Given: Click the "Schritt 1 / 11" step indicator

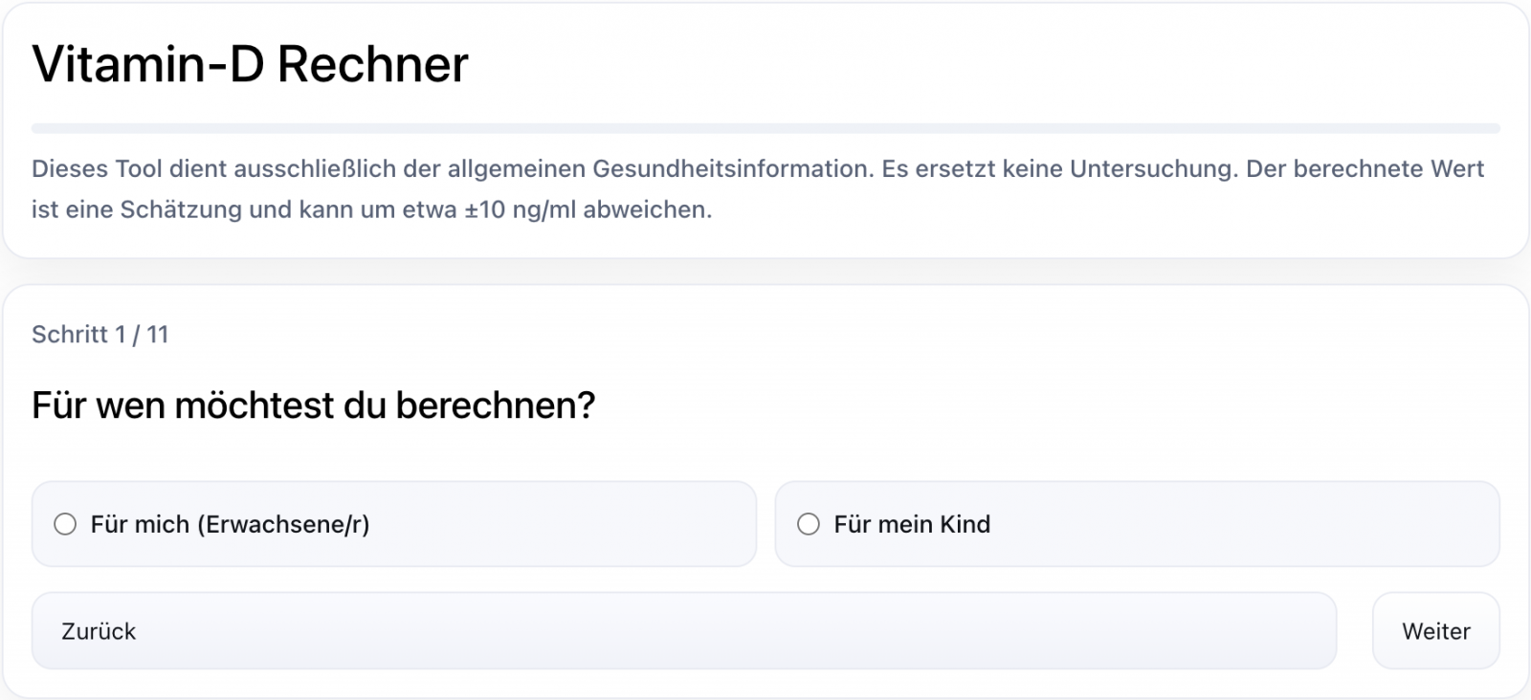Looking at the screenshot, I should 100,334.
